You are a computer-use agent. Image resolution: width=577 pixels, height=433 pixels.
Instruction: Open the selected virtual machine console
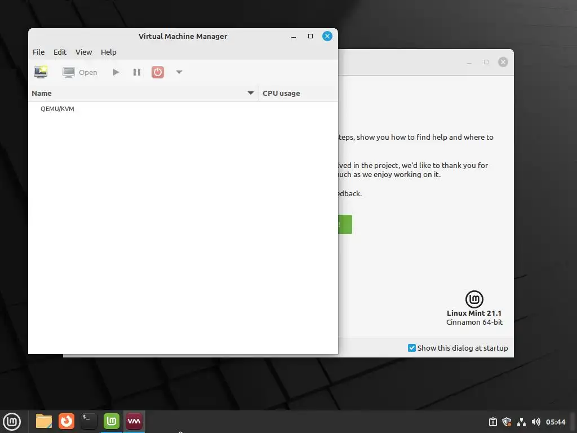click(x=80, y=72)
